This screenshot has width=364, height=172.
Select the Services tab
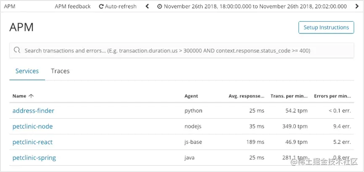pyautogui.click(x=27, y=71)
